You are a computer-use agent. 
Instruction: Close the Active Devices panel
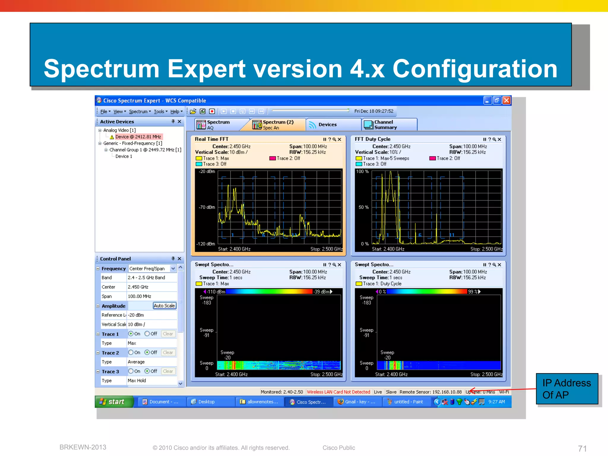click(179, 121)
